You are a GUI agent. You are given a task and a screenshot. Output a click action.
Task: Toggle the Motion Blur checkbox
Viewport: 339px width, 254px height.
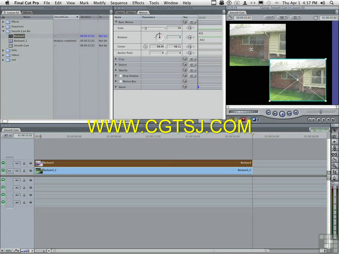121,81
